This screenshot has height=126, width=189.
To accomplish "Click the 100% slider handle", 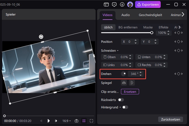I will click(152, 33).
